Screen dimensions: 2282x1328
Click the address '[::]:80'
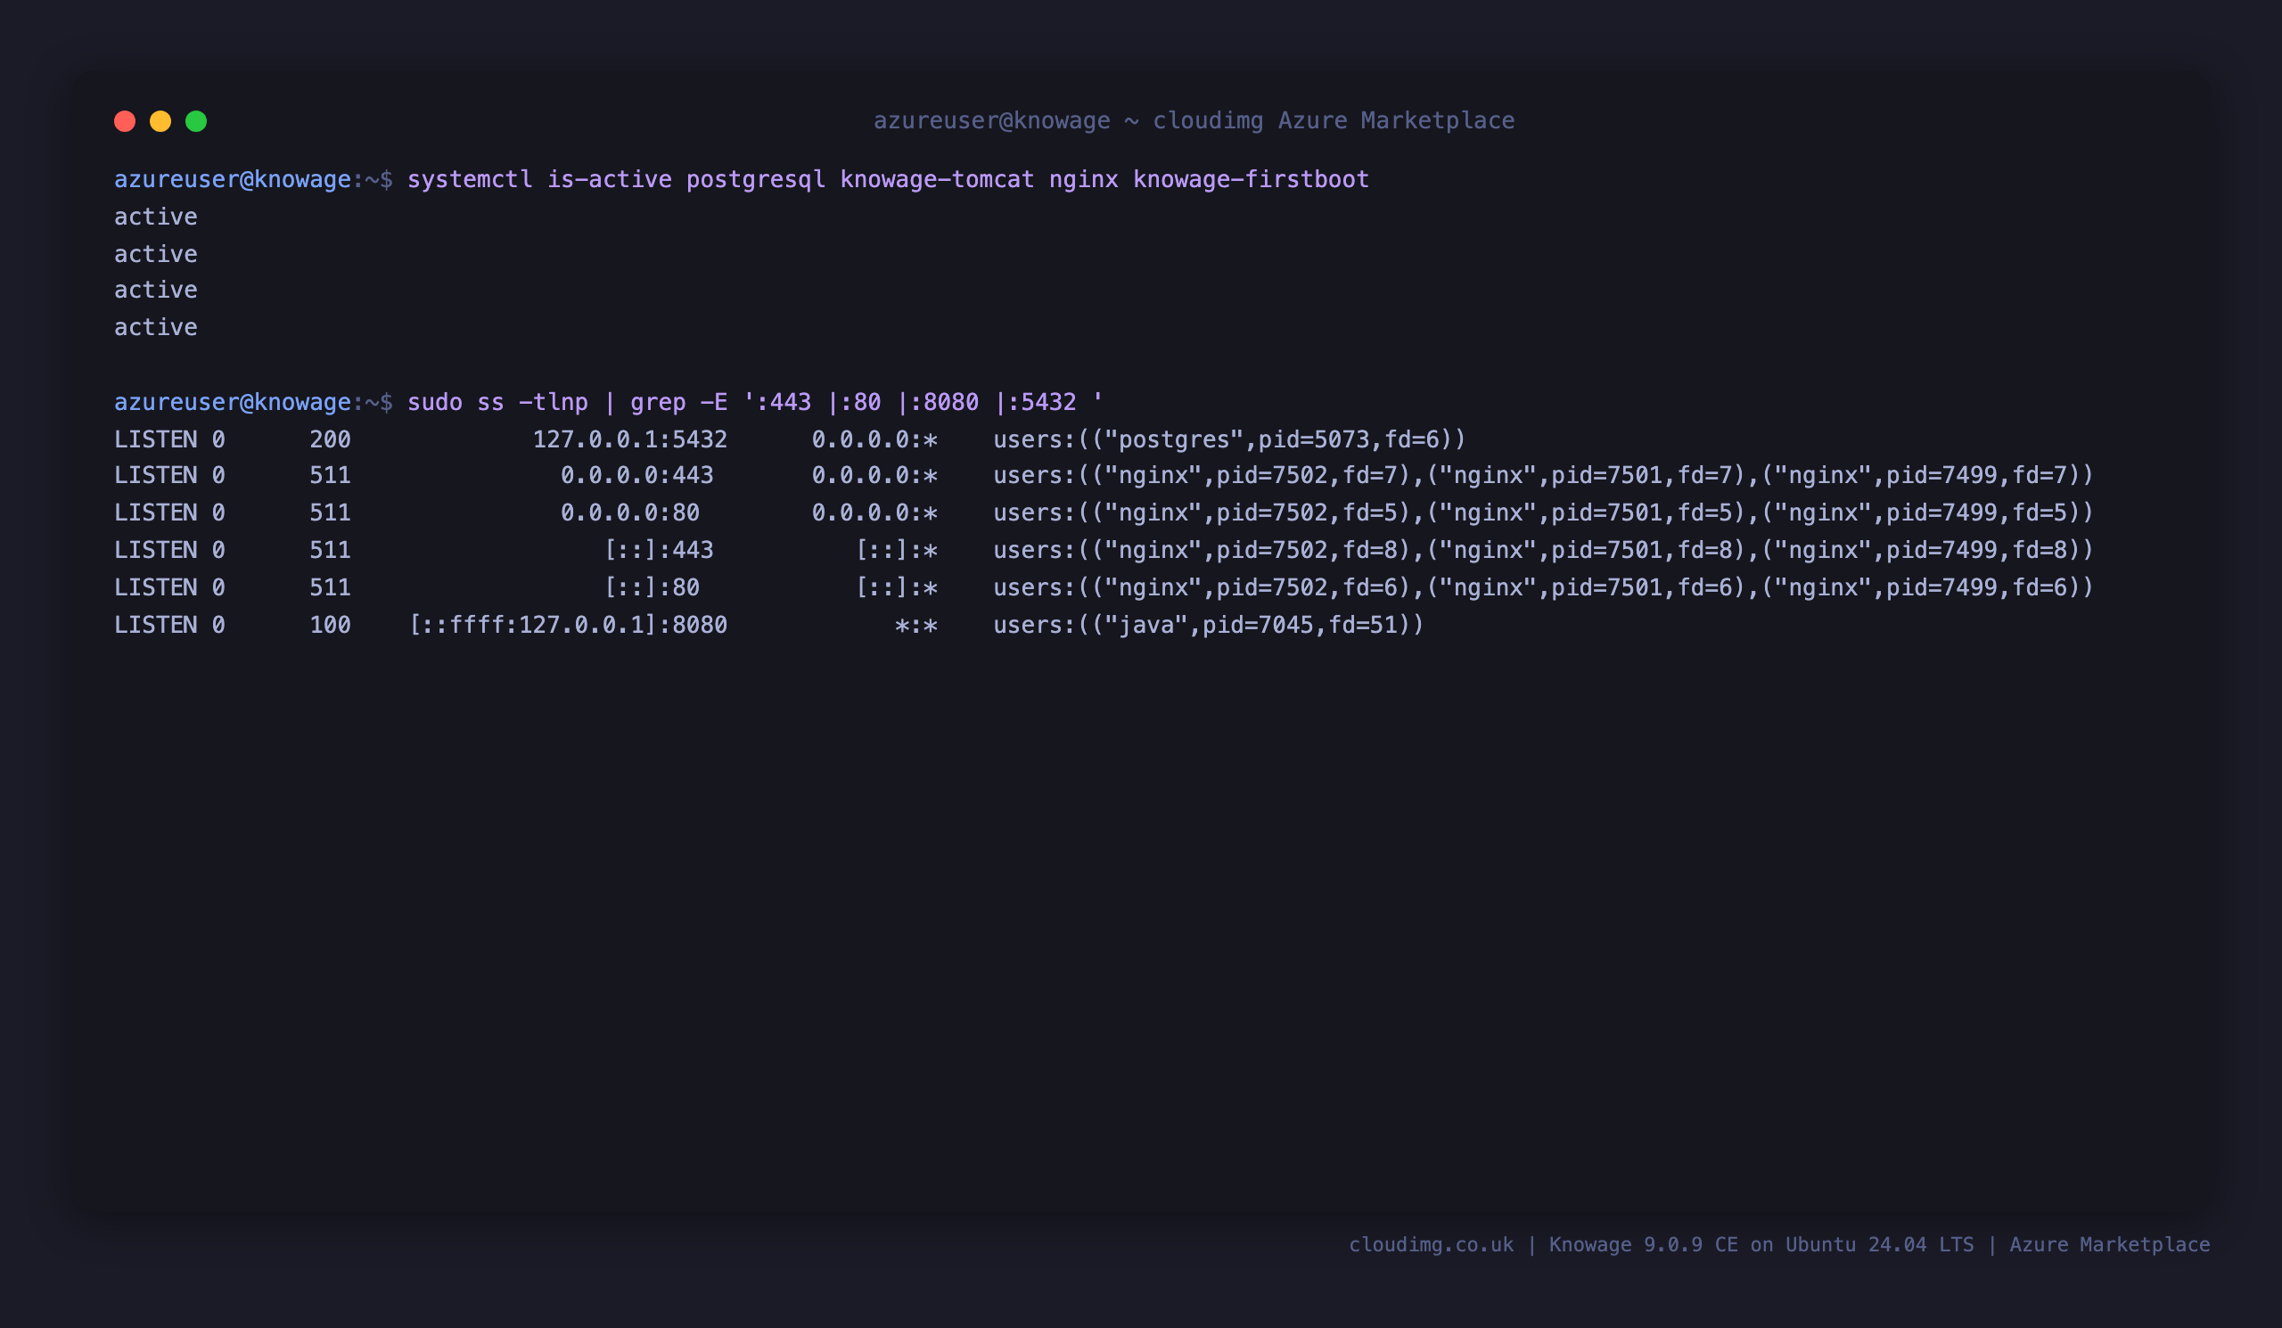point(651,587)
